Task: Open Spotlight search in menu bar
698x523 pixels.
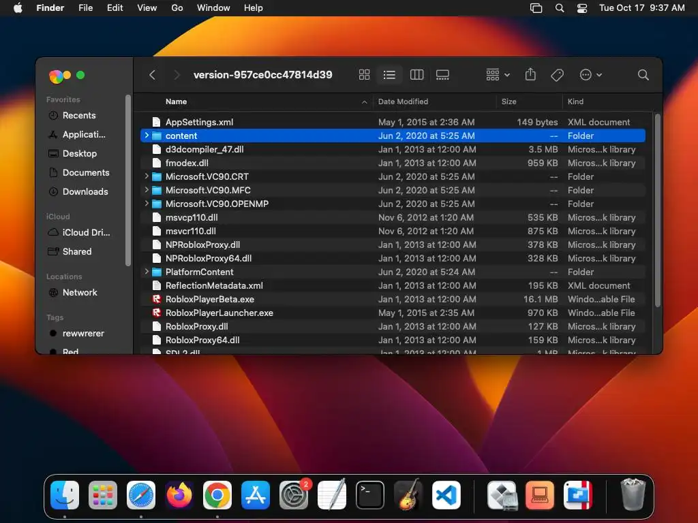Action: 560,8
